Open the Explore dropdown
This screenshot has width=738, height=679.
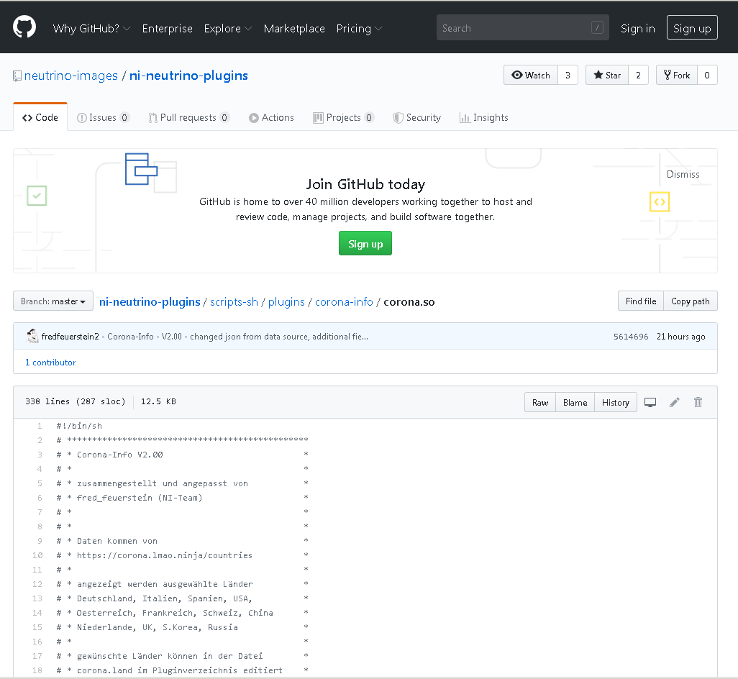click(227, 29)
